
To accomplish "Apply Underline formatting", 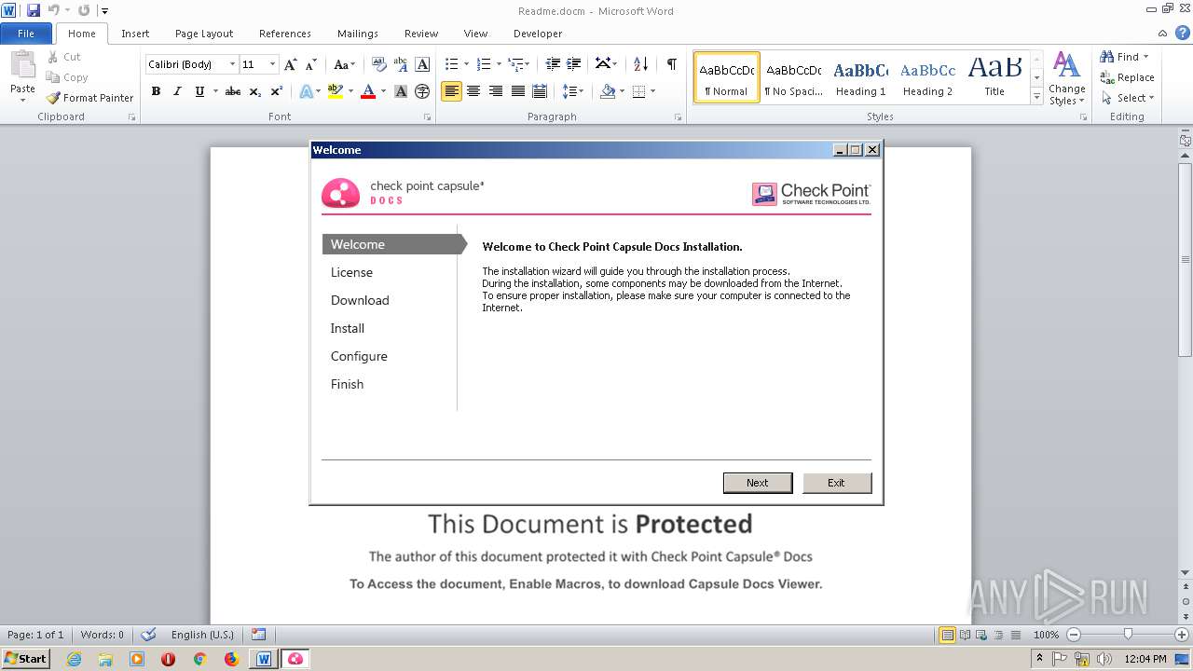I will (x=199, y=91).
